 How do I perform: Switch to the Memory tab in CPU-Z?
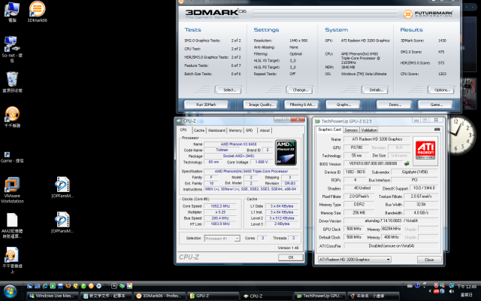235,130
